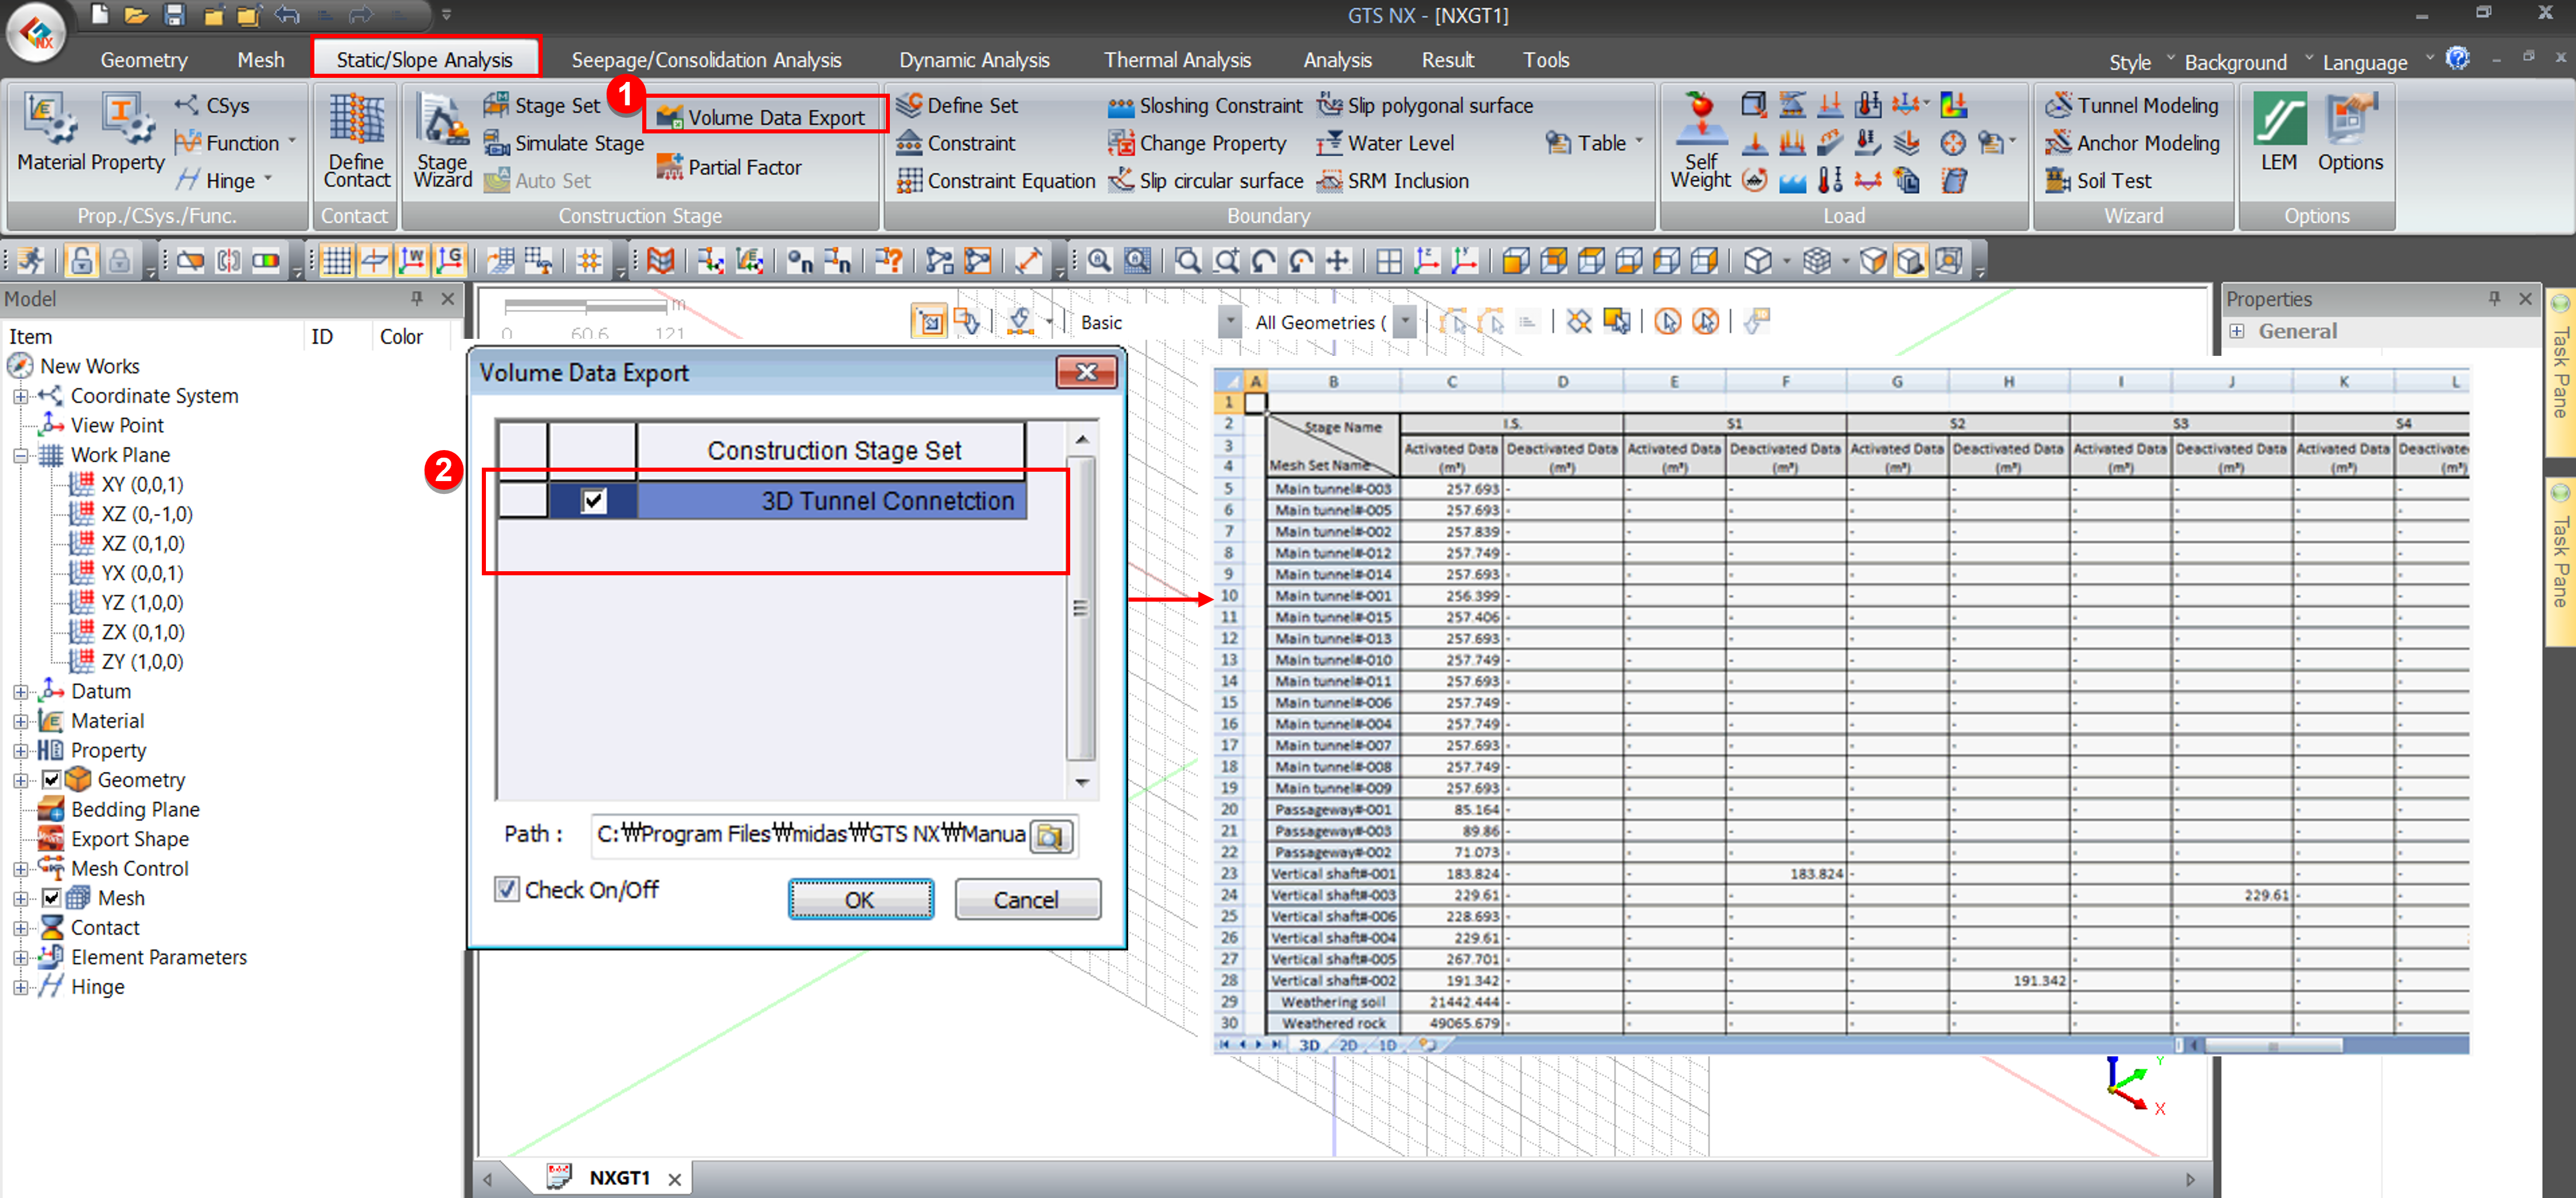Open Background menu

pos(2235,62)
